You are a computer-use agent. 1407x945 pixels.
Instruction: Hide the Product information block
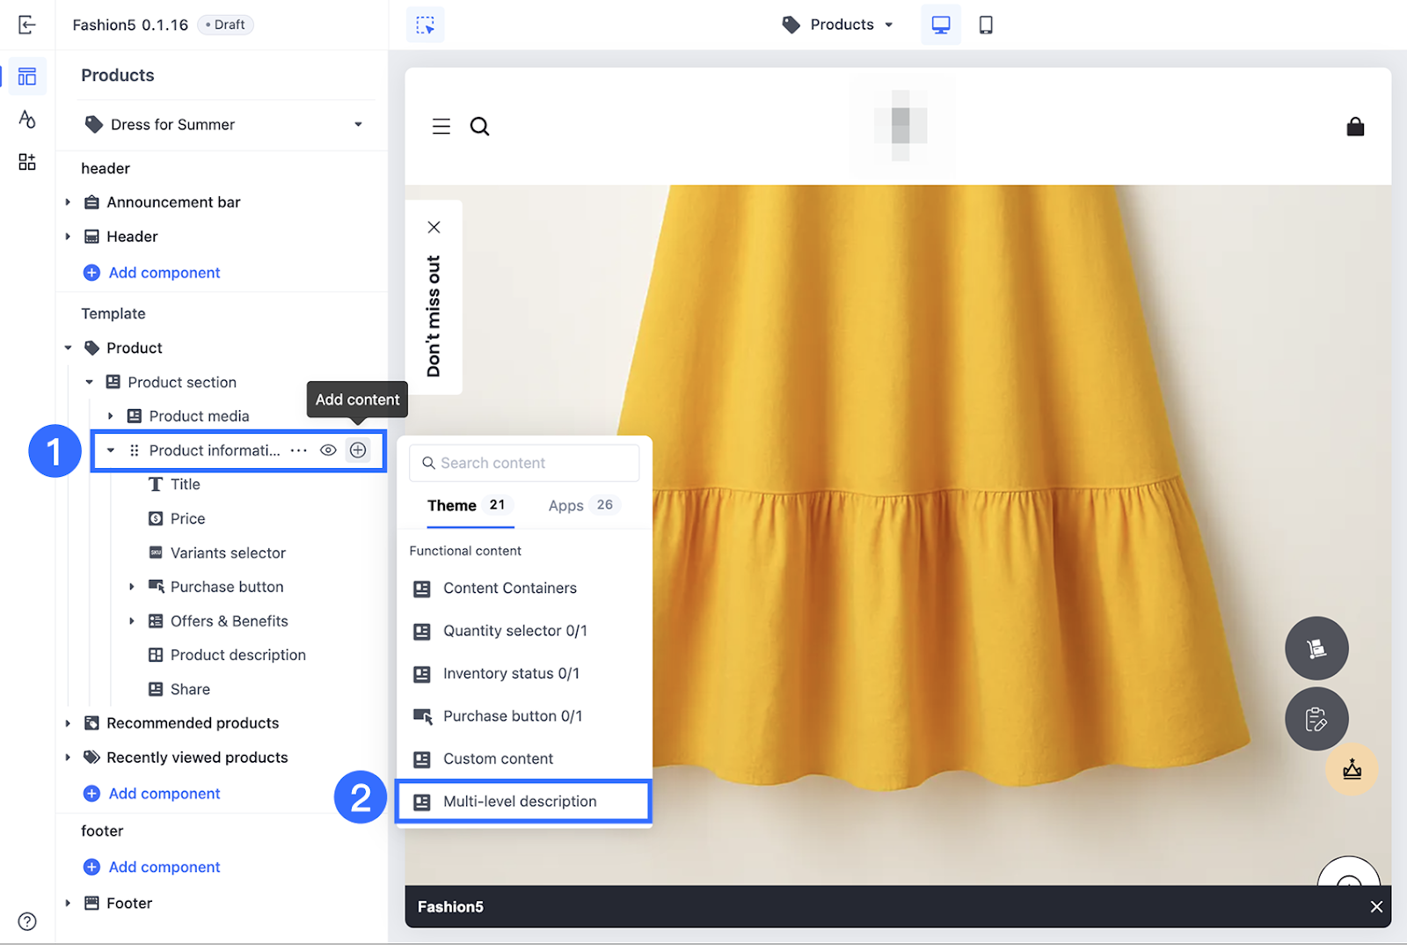(328, 451)
